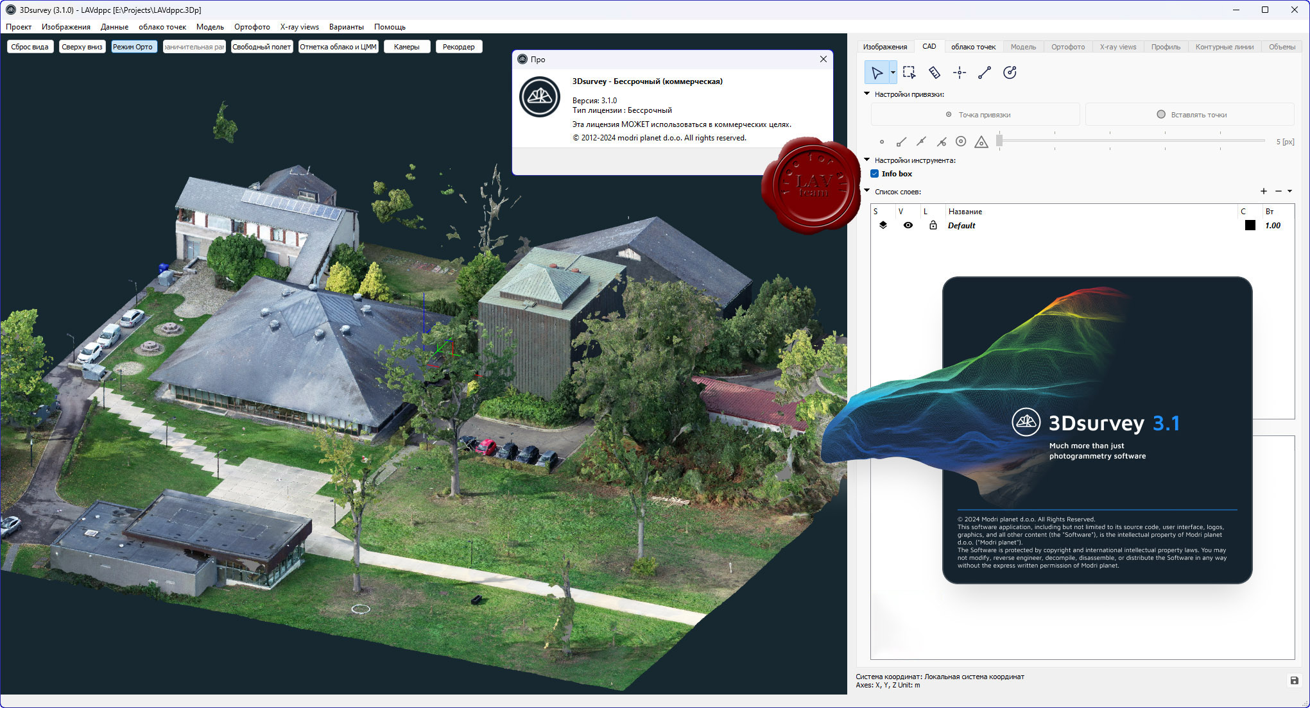Enable the circle center snap icon
1310x708 pixels.
[x=961, y=142]
